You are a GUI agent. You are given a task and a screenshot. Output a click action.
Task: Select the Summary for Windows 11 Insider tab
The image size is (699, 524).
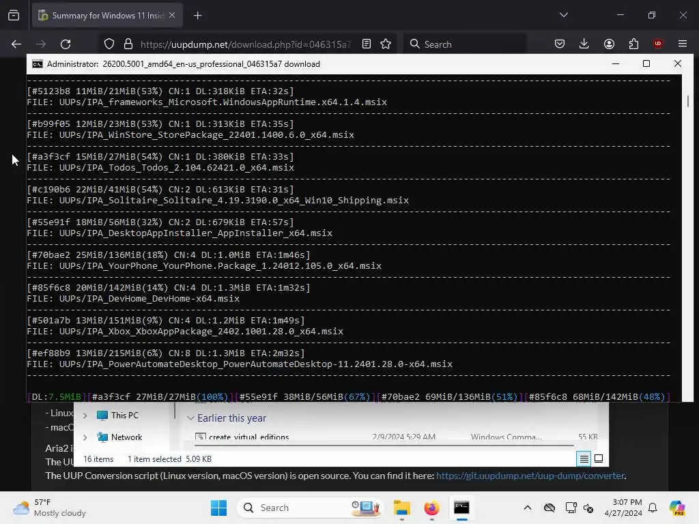click(107, 16)
